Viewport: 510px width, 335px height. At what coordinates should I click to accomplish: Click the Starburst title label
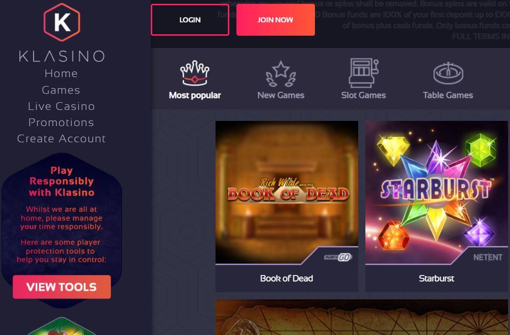click(x=436, y=278)
